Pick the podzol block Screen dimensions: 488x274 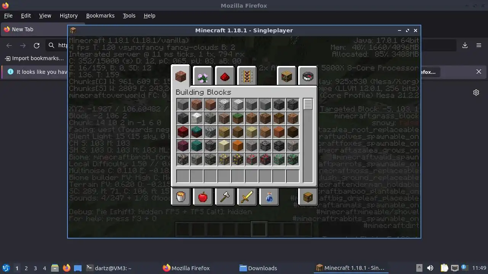[279, 118]
